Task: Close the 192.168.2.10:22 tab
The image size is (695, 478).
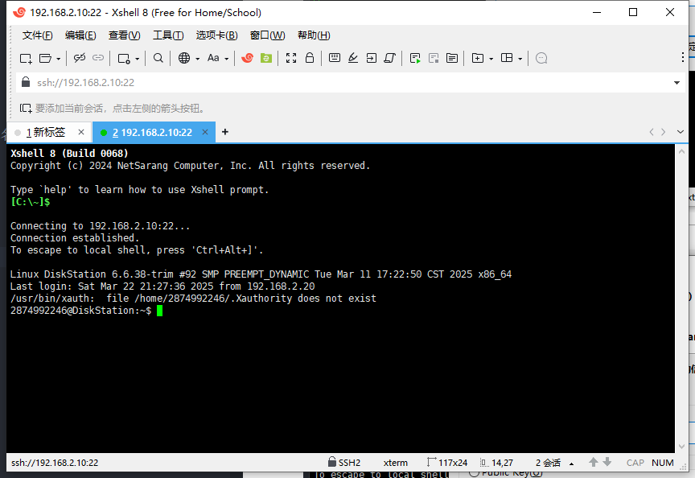Action: pos(205,133)
